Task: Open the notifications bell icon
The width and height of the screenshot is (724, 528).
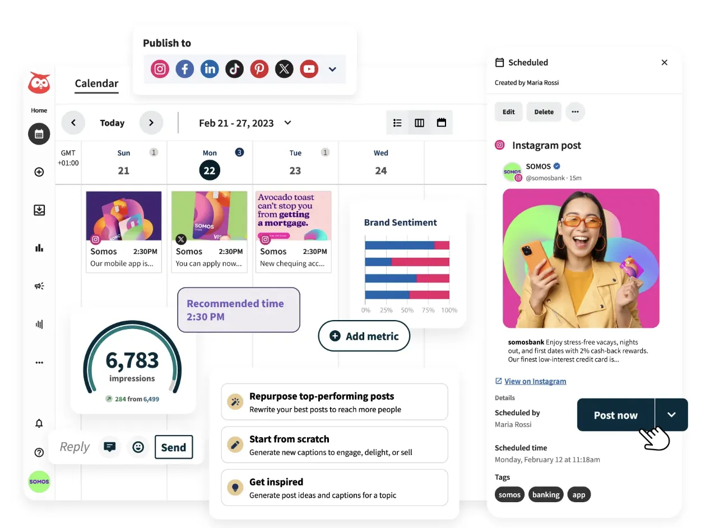Action: pyautogui.click(x=39, y=423)
